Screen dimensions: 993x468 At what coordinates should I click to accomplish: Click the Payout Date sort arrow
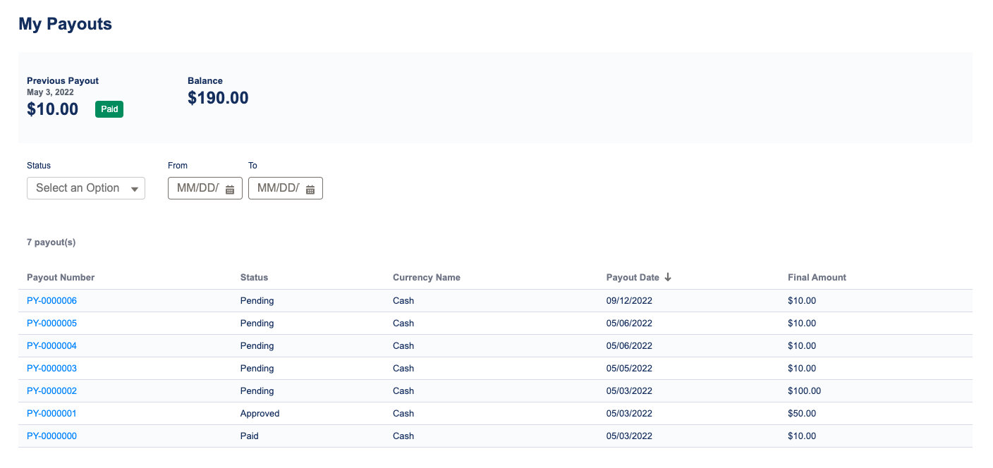click(x=668, y=277)
